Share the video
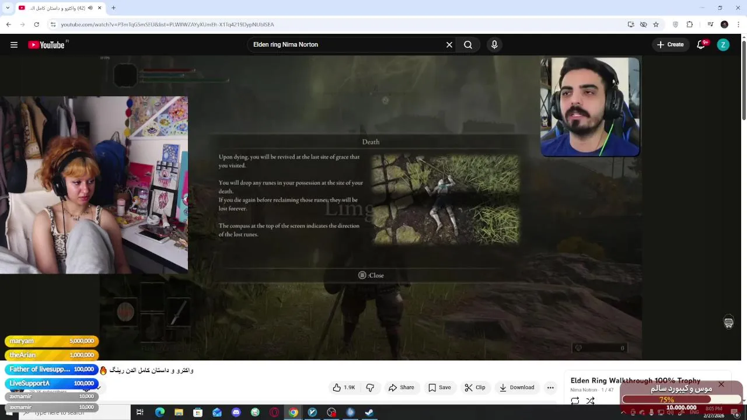The width and height of the screenshot is (747, 420). 402,387
